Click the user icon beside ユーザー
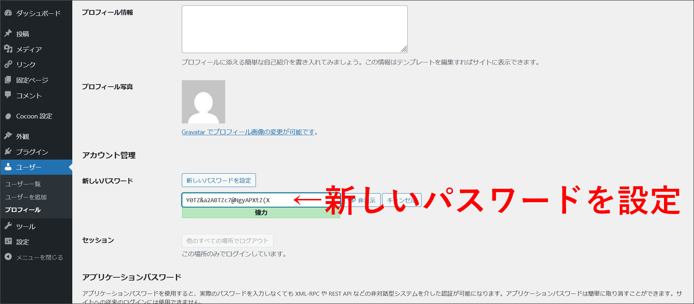Viewport: 694px width, 304px height. point(8,167)
